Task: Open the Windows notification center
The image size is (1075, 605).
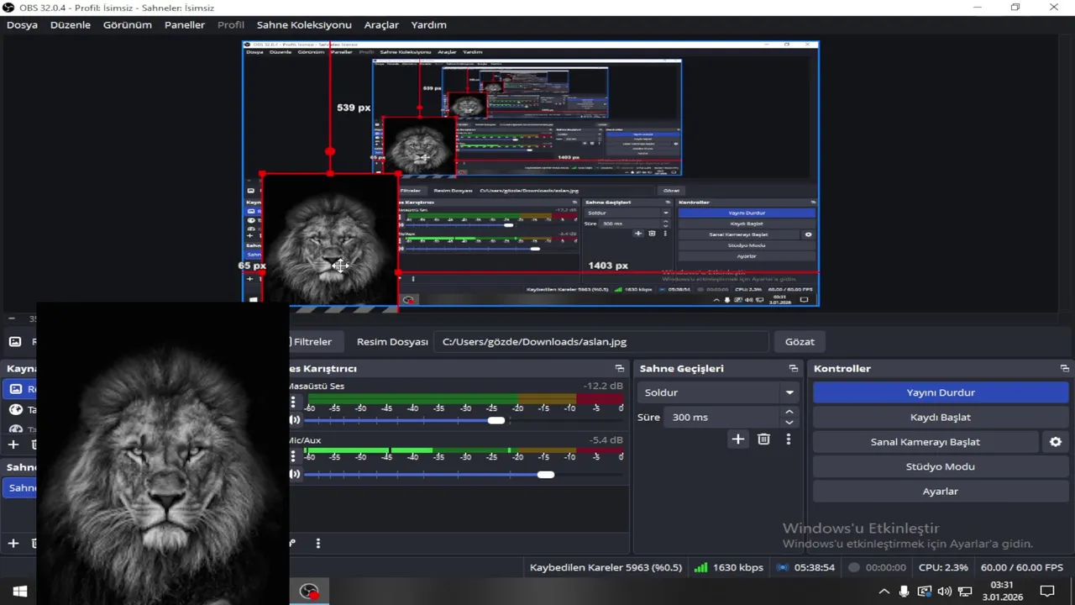Action: 1047,592
